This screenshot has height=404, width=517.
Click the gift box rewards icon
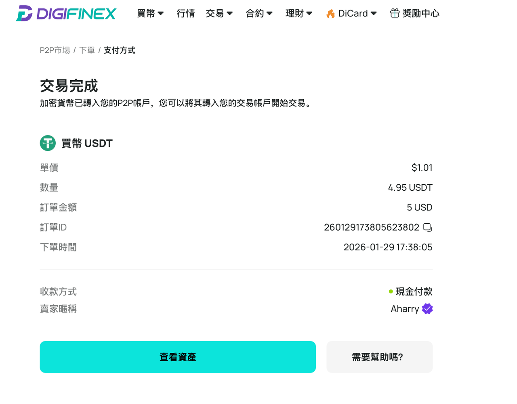tap(395, 13)
